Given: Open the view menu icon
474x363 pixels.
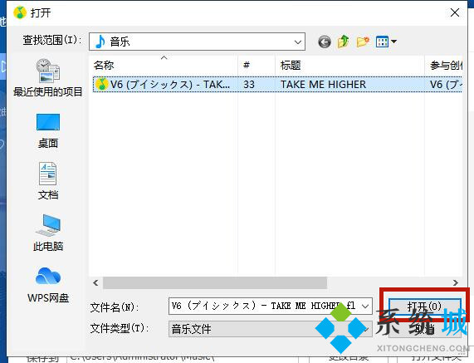Looking at the screenshot, I should (x=386, y=42).
